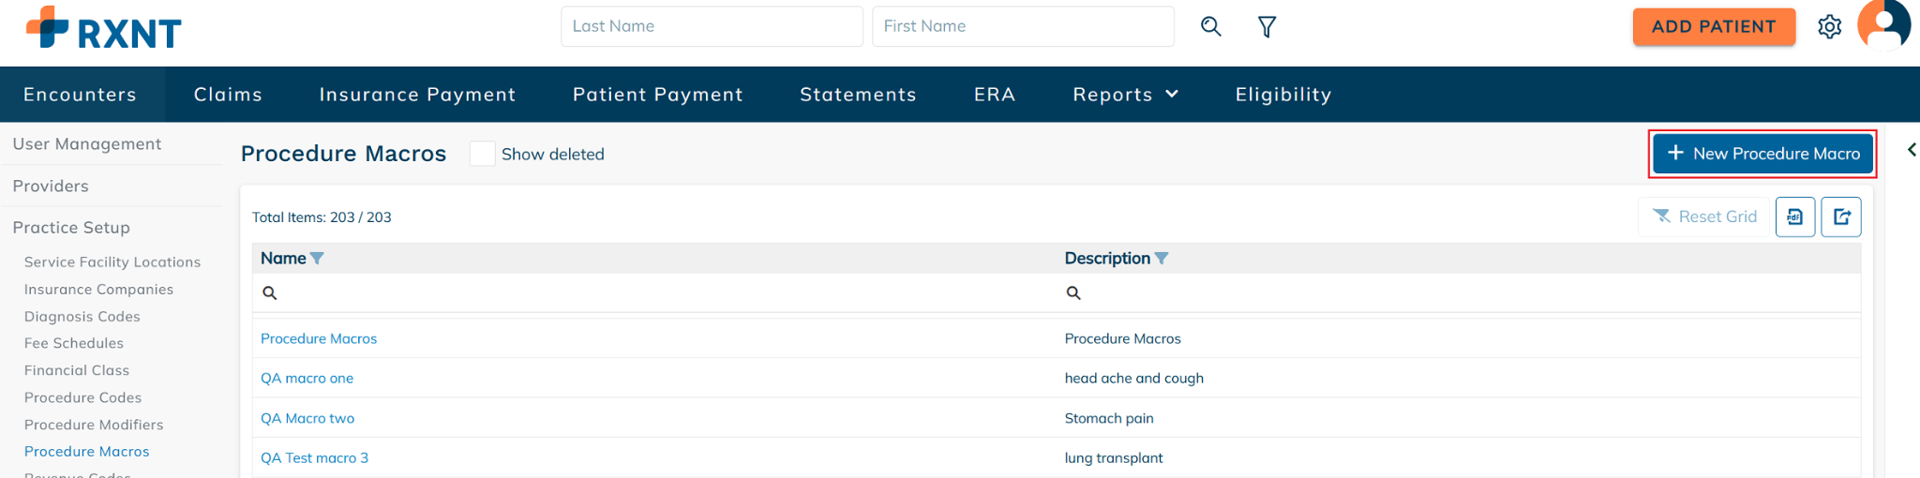Click the Name column filter icon
This screenshot has width=1920, height=478.
[x=317, y=259]
